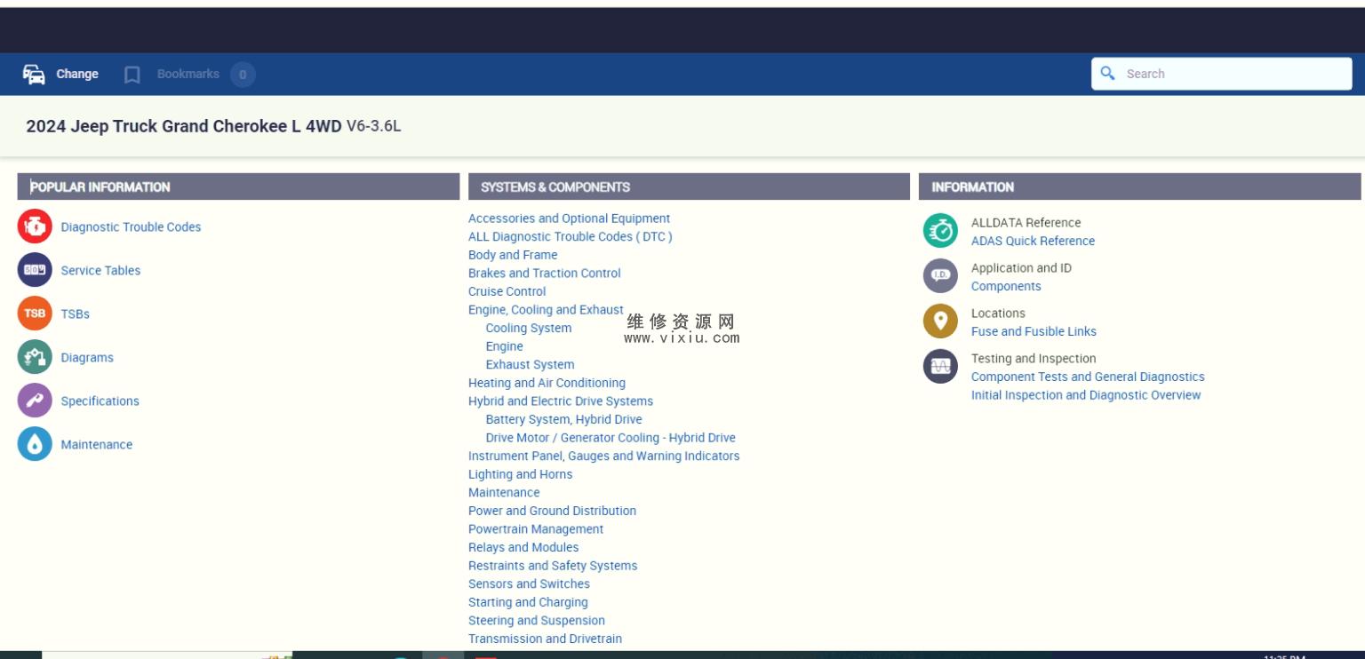Open Initial Inspection and Diagnostic Overview
The image size is (1365, 659).
coord(1086,395)
